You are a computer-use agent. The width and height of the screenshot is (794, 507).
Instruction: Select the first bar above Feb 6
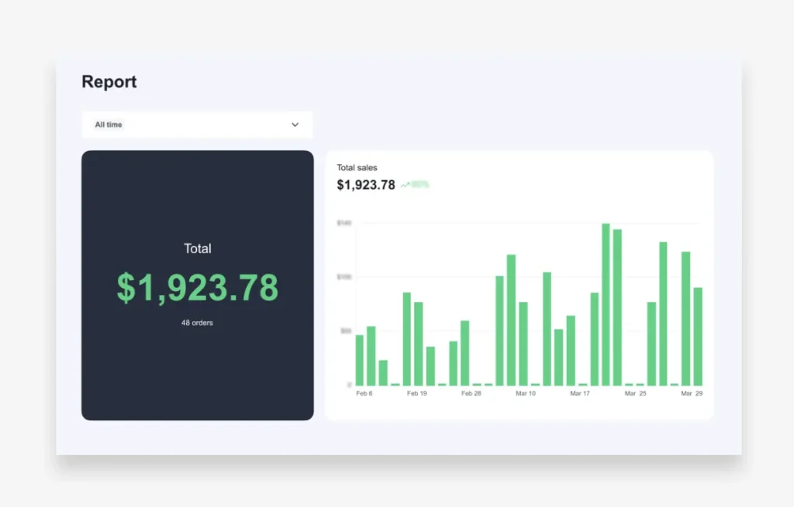360,360
